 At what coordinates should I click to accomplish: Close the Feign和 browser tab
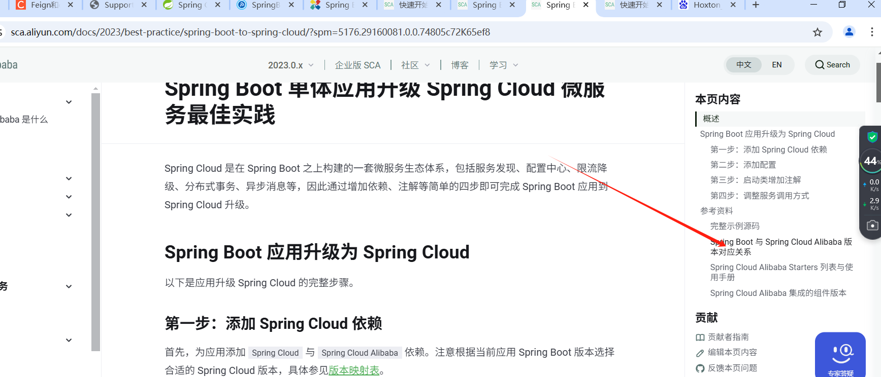[71, 5]
